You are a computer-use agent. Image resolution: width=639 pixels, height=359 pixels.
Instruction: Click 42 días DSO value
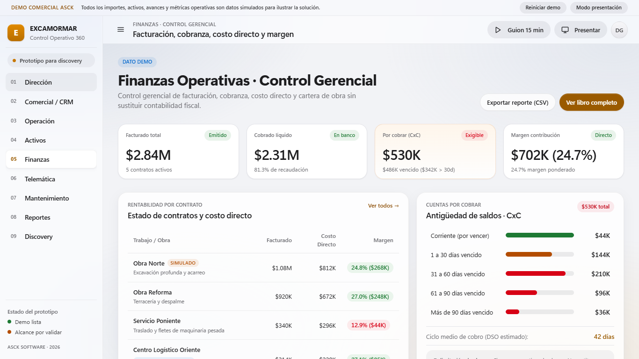[604, 337]
